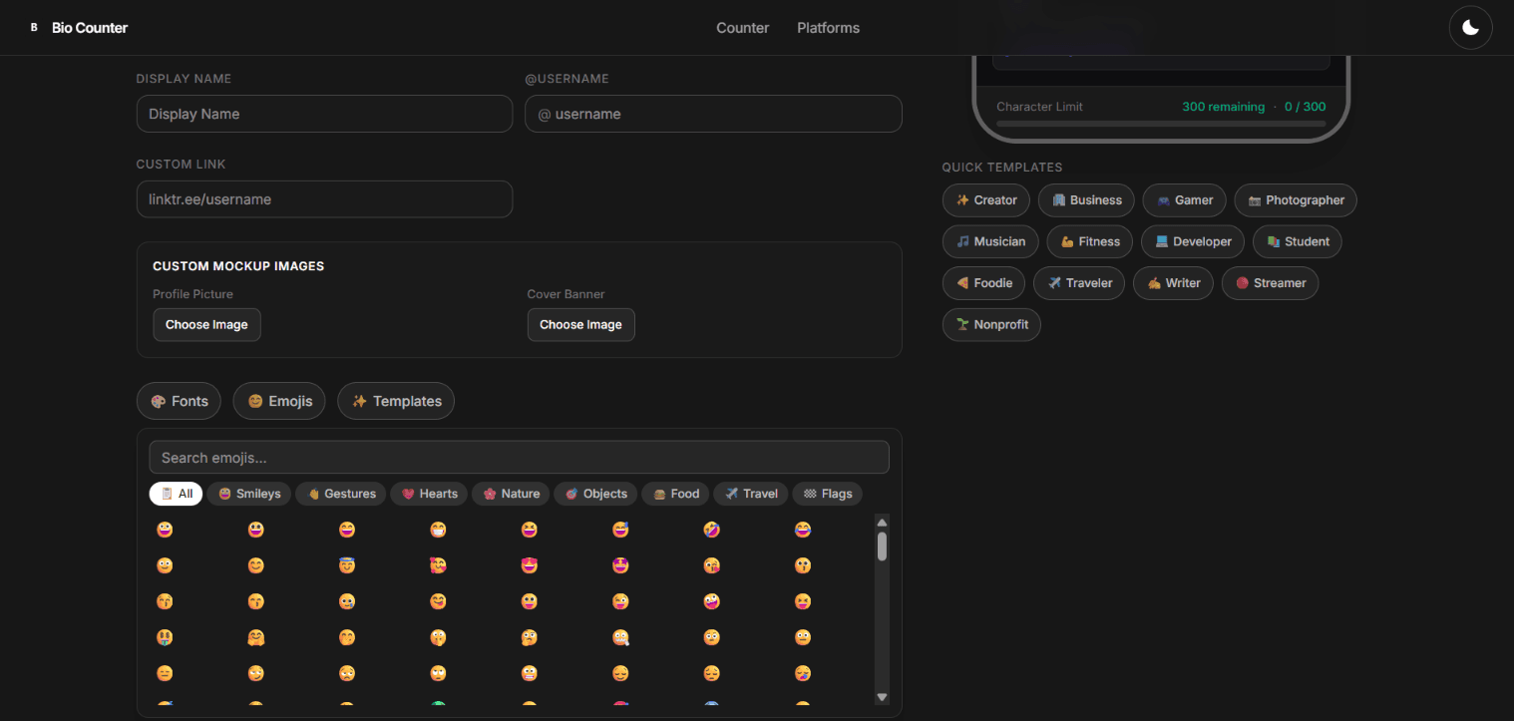Focus the Search emojis field
The height and width of the screenshot is (721, 1514).
tap(519, 458)
